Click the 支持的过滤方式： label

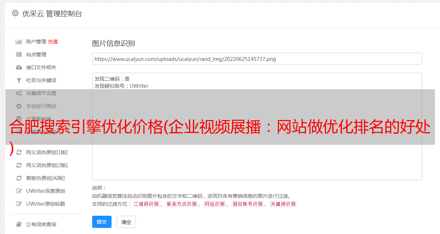[x=112, y=204]
